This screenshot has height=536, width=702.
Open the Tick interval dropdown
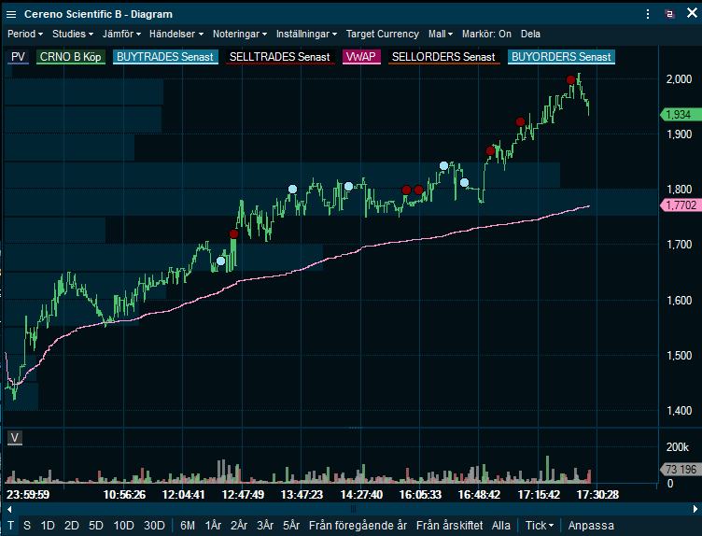tap(539, 525)
